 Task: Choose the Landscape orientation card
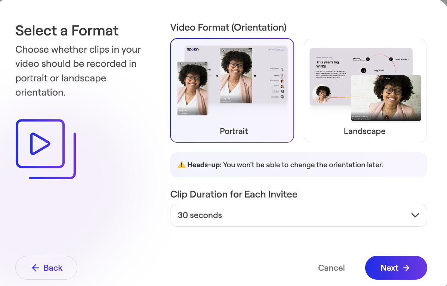[365, 90]
